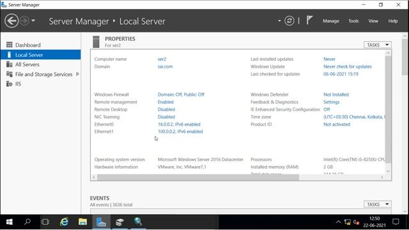Click Product ID Not activated link
This screenshot has height=230, width=409.
[337, 125]
